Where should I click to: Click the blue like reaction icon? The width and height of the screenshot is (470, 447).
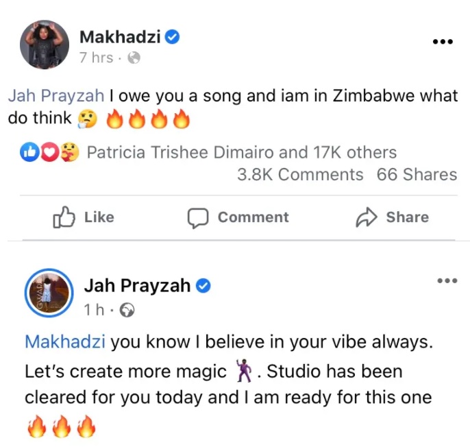coord(29,152)
